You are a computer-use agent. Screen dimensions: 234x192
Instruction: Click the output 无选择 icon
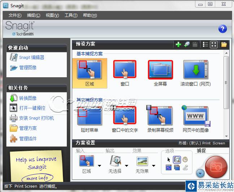pyautogui.click(x=115, y=161)
